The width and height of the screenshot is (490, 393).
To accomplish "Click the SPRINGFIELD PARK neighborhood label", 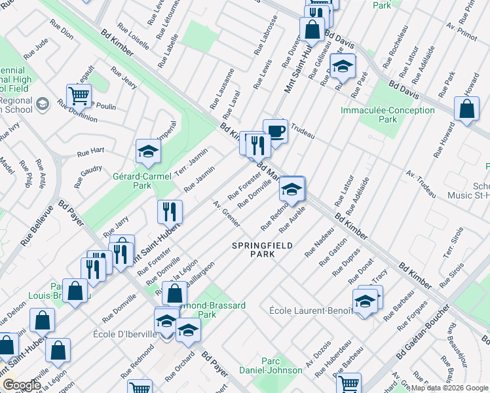I will coord(263,250).
